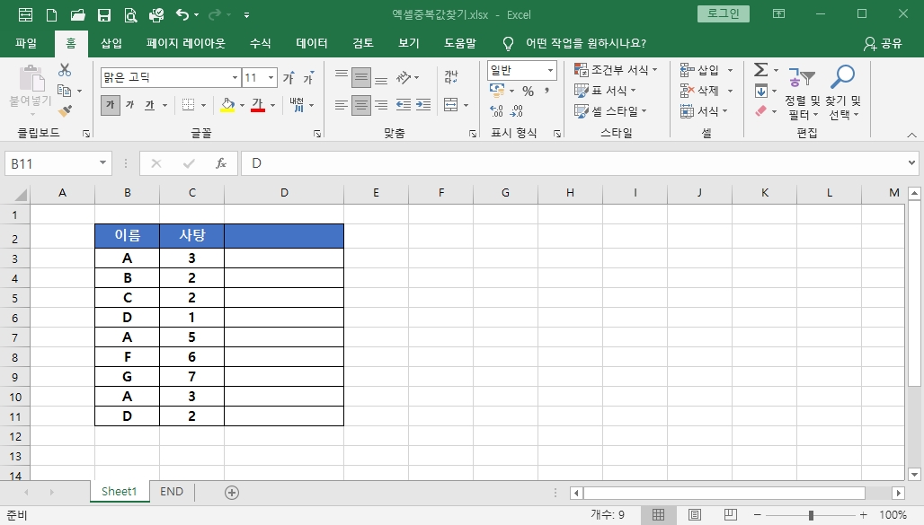Open the END sheet tab
This screenshot has height=525, width=924.
171,491
